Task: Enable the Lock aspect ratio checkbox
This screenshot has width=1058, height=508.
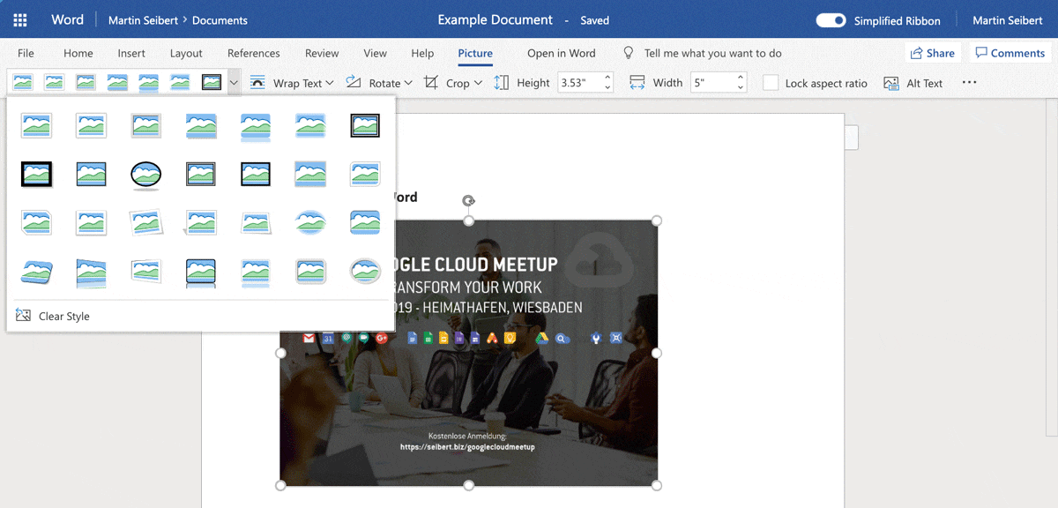Action: point(769,82)
